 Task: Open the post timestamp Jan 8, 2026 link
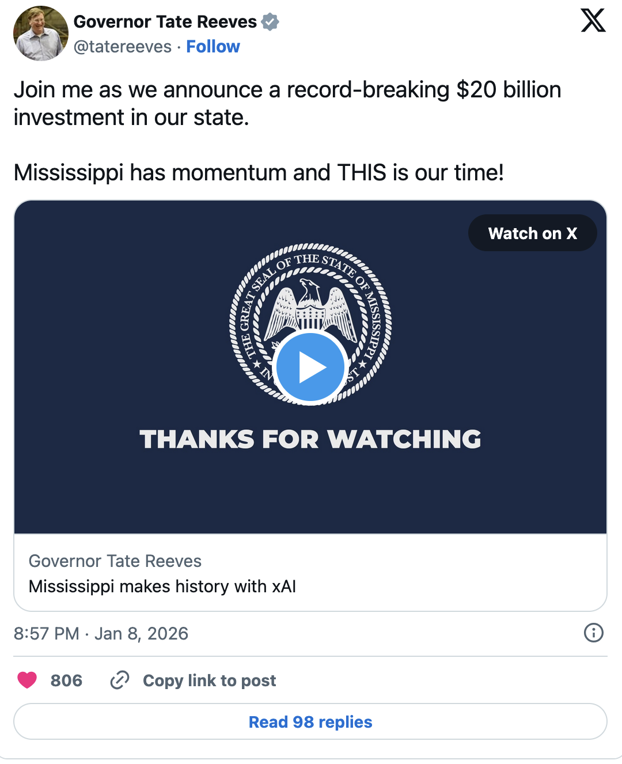click(101, 634)
